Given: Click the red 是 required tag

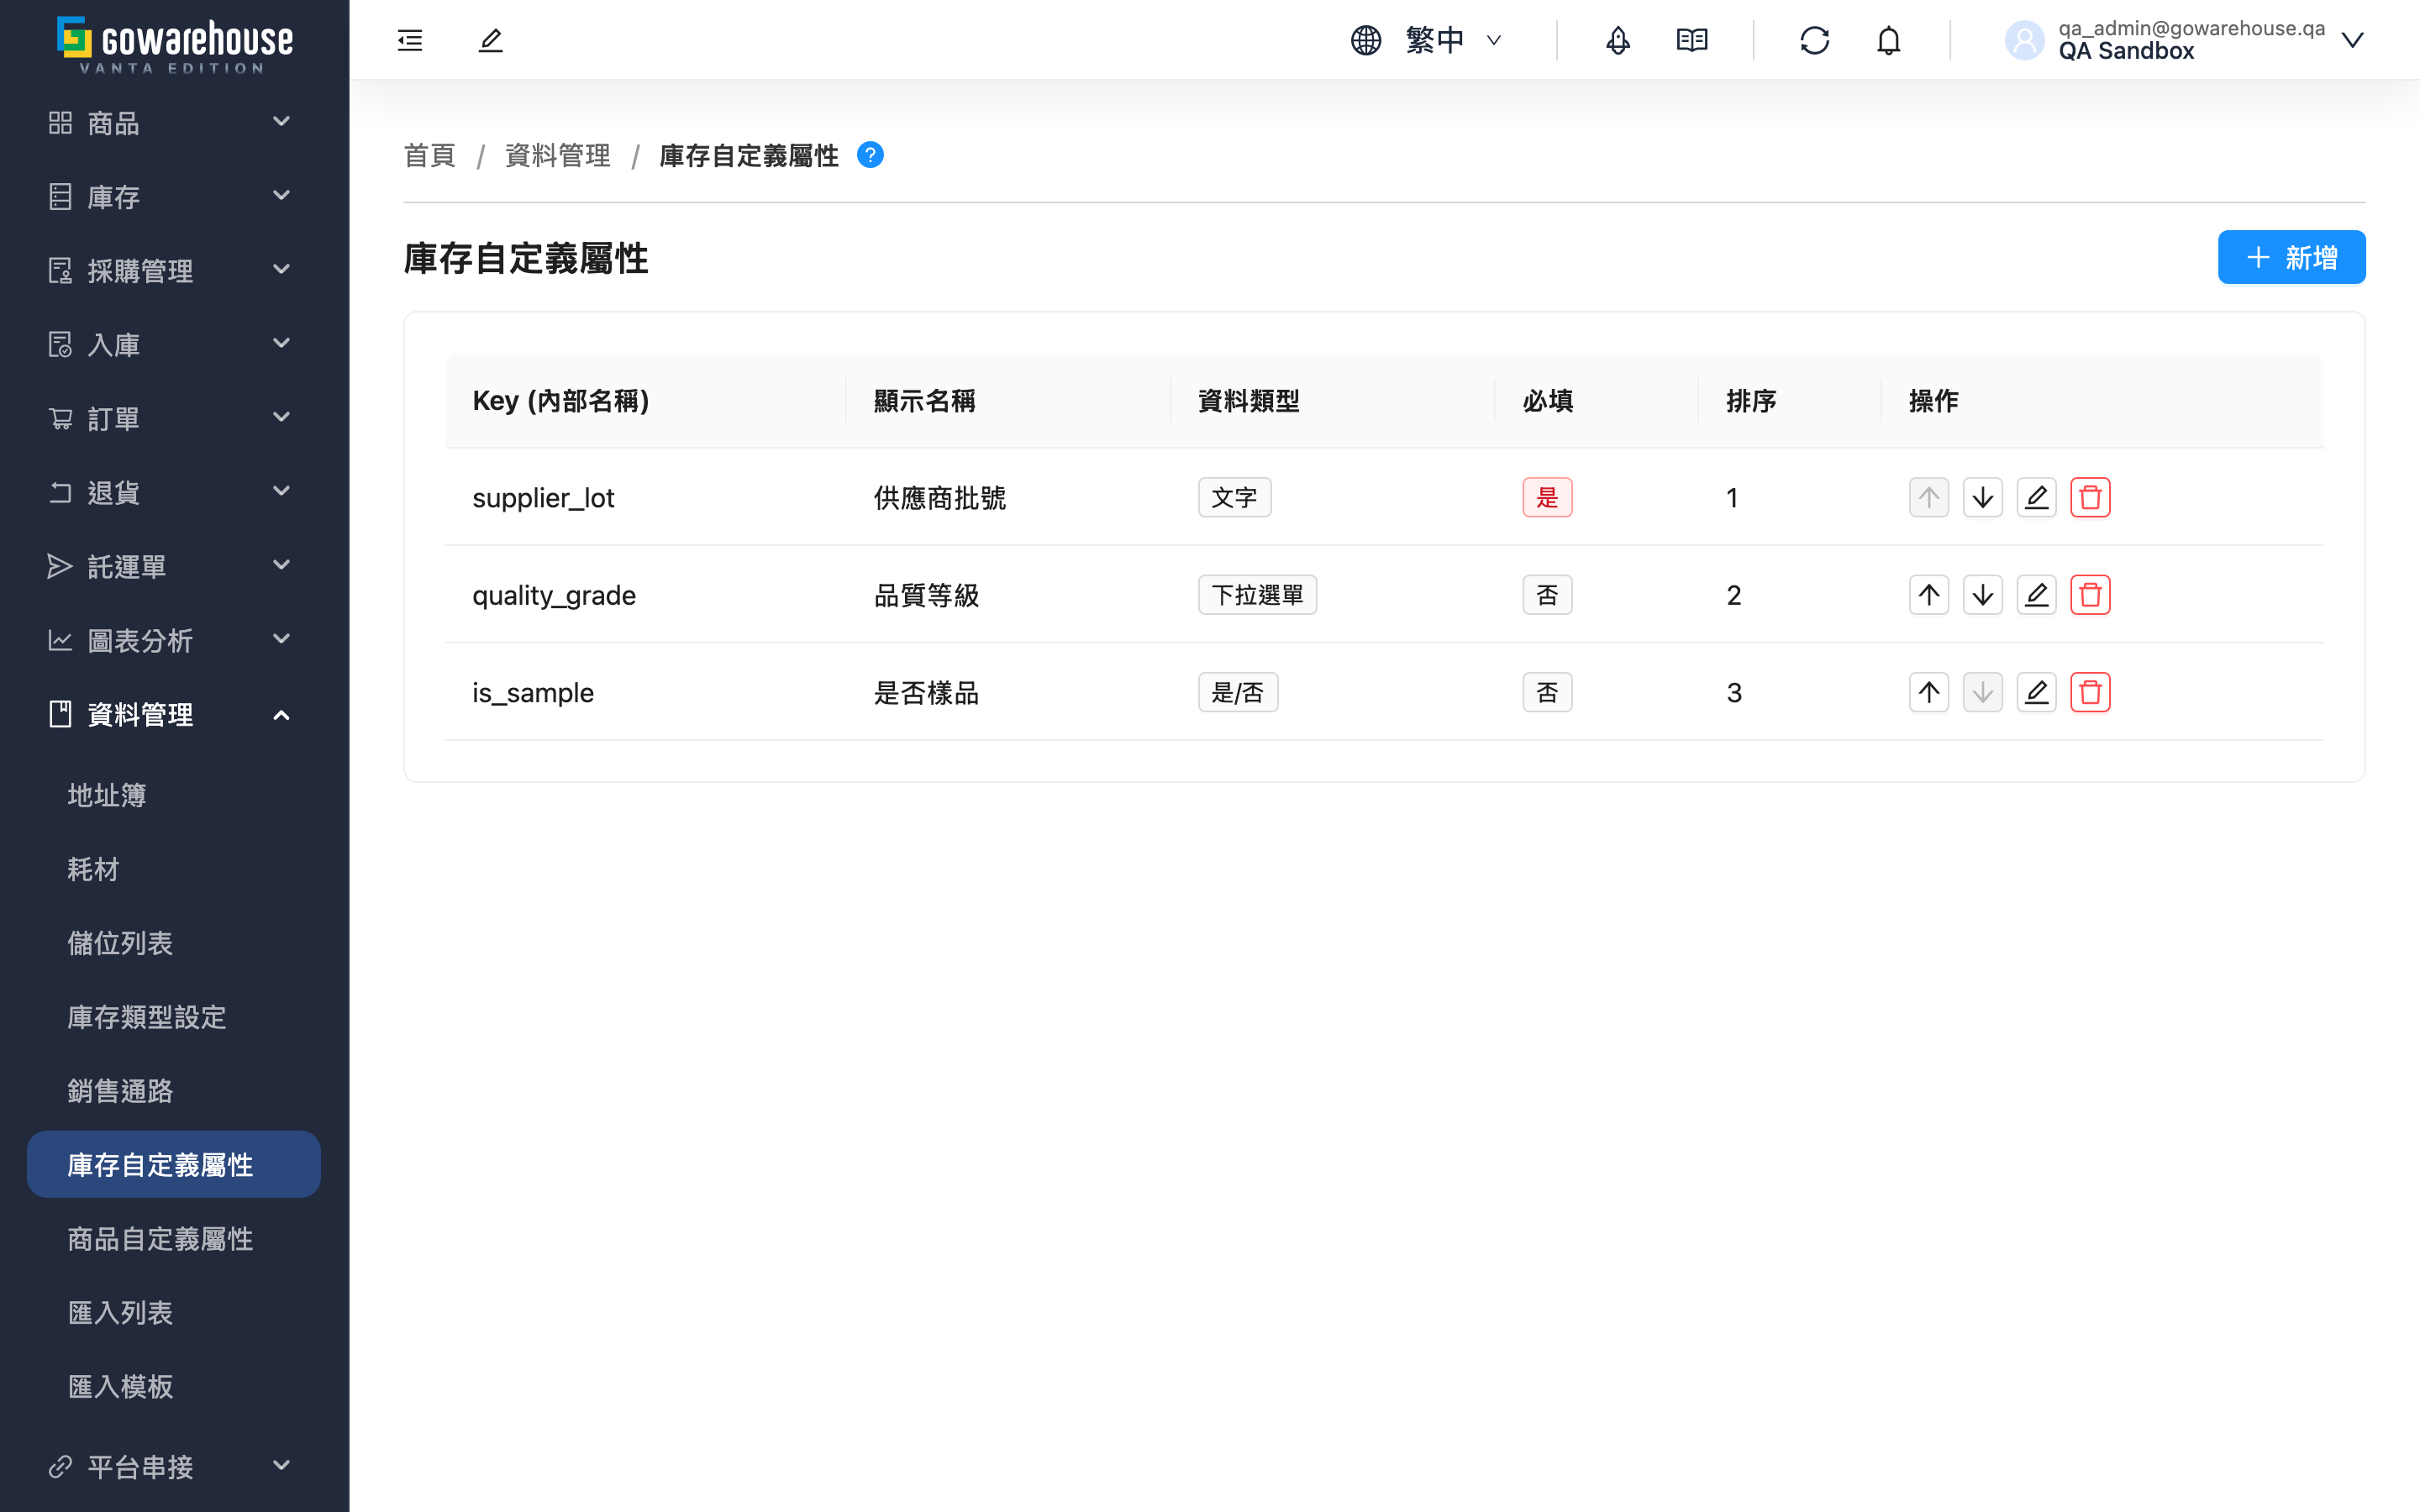Looking at the screenshot, I should click(1547, 497).
